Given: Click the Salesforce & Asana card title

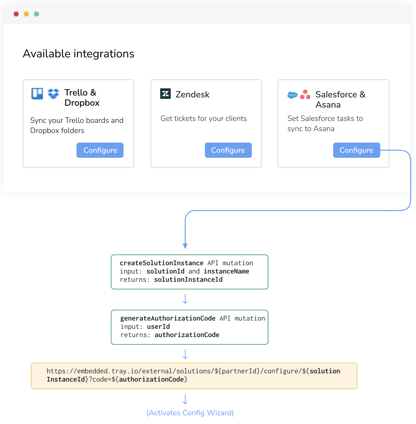Looking at the screenshot, I should point(340,100).
